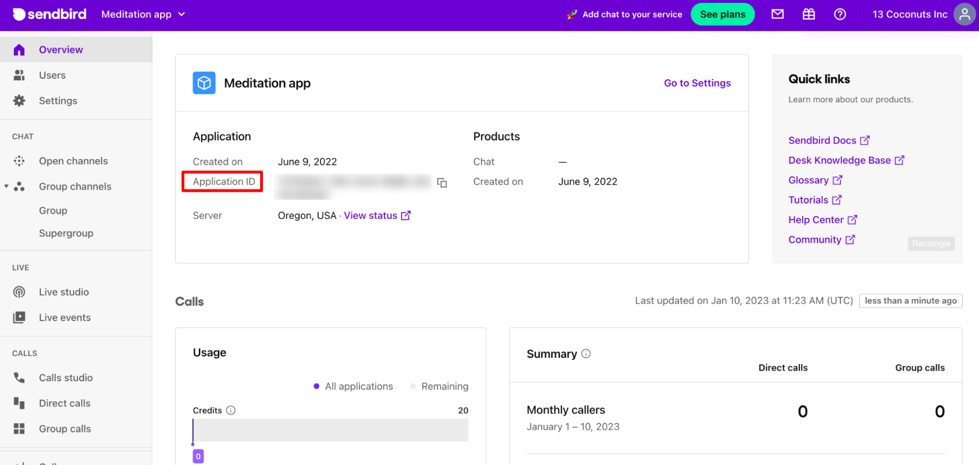Click Oregon, USA server text
This screenshot has height=465, width=979.
(x=307, y=215)
